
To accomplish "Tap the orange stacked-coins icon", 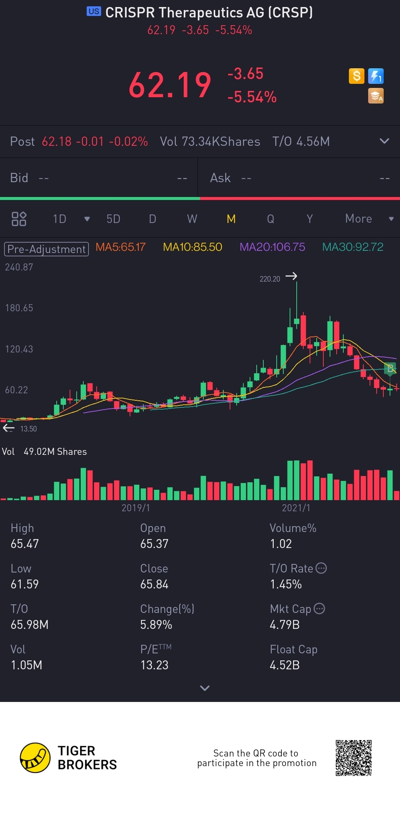I will [x=376, y=96].
